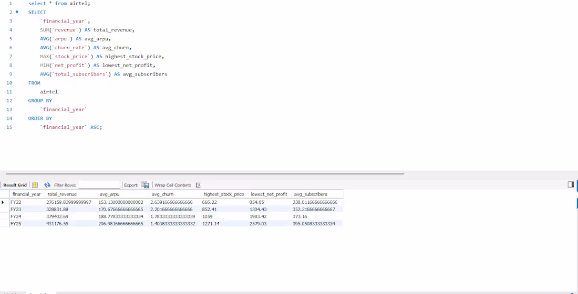Select the cell 352.2166666666667
The height and width of the screenshot is (294, 578).
[317, 210]
